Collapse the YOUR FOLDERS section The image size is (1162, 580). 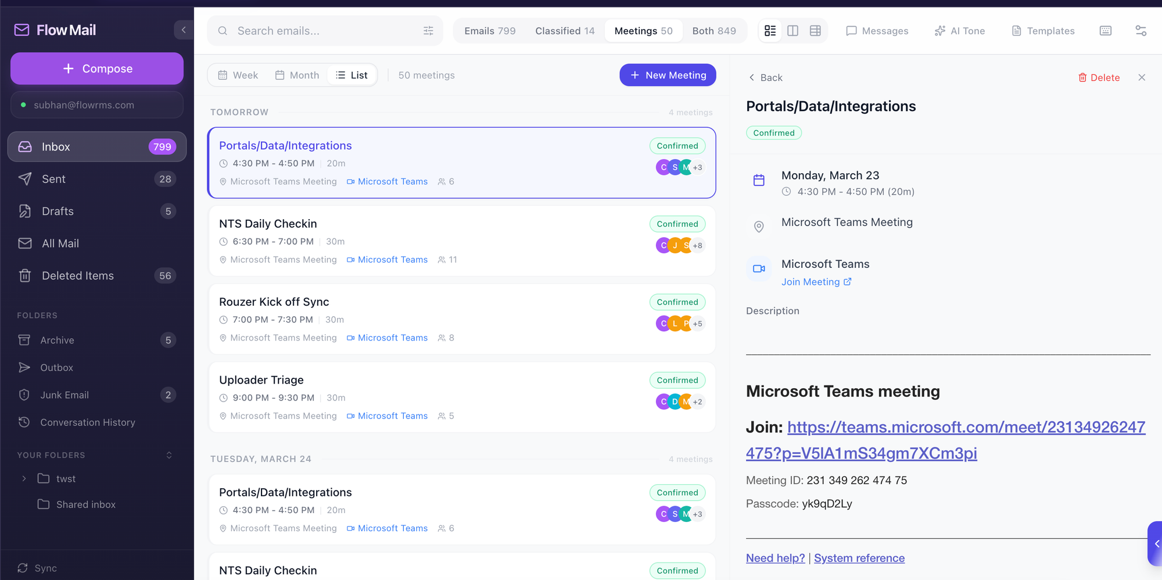(x=168, y=455)
